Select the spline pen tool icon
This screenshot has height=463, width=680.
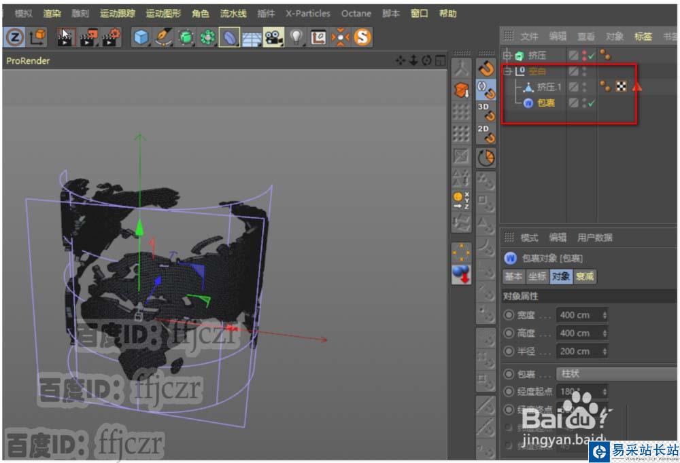click(164, 37)
